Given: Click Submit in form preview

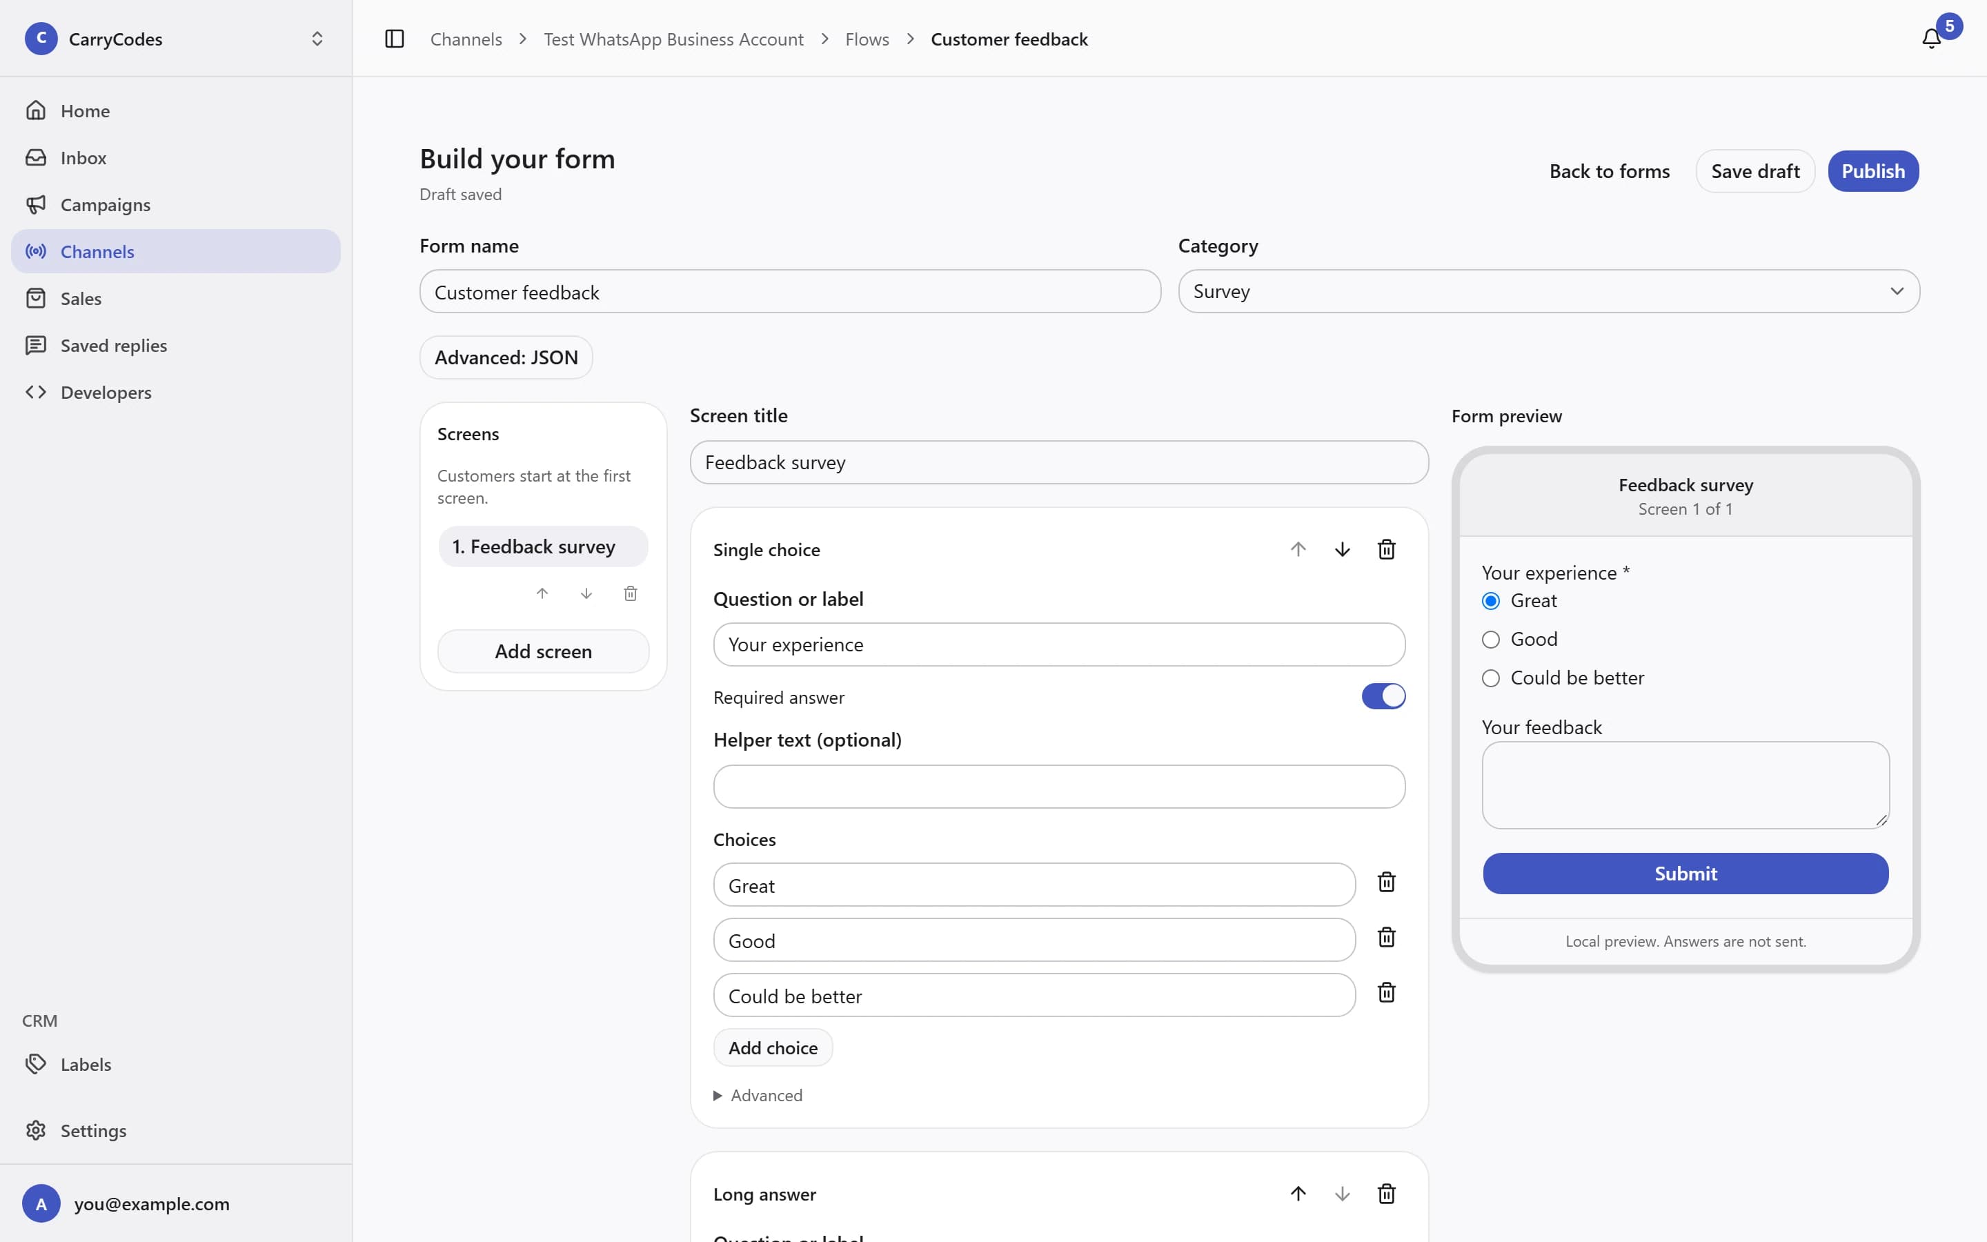Looking at the screenshot, I should 1685,873.
